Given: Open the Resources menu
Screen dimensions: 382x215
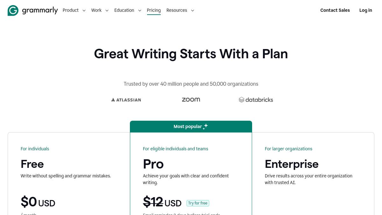Looking at the screenshot, I should click(177, 11).
